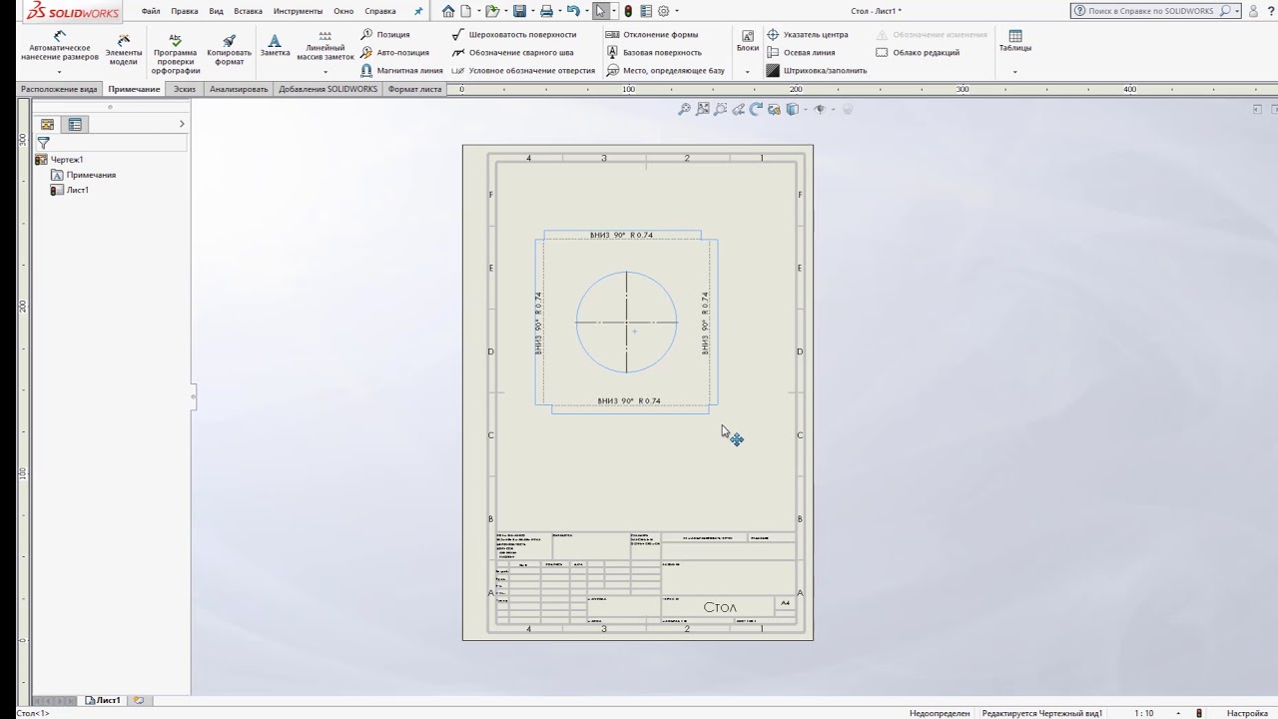Click Условное обозначение отверстия
The image size is (1278, 719).
coord(523,71)
